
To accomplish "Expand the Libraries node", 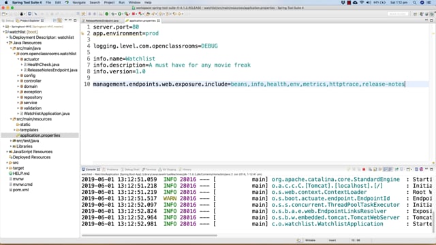I will 11,146.
